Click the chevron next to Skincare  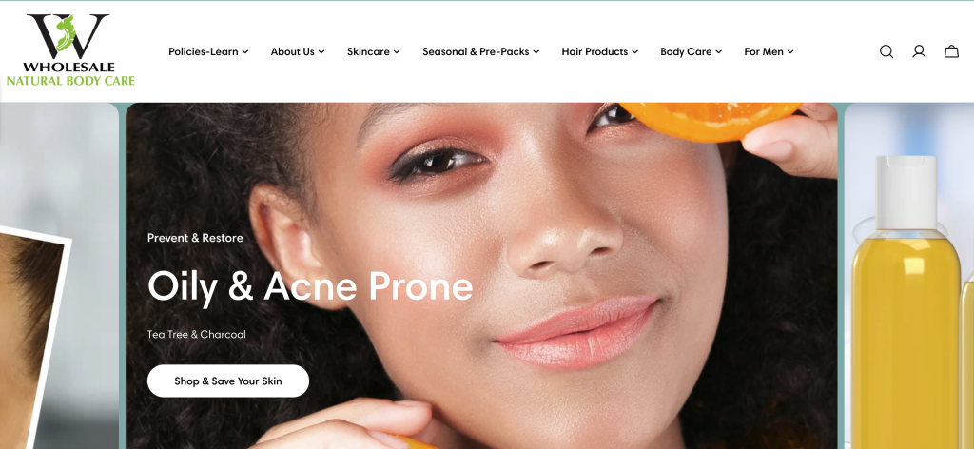pos(397,52)
